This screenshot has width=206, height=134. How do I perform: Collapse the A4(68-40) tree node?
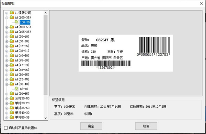click(x=7, y=84)
